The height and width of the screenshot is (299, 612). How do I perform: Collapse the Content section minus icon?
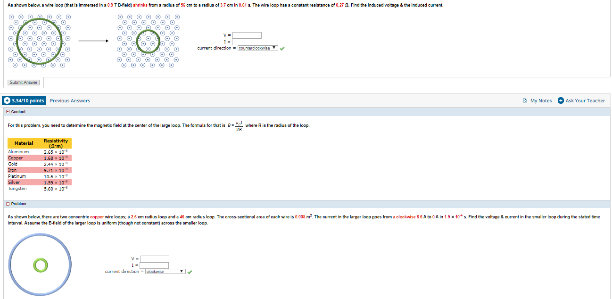click(8, 111)
